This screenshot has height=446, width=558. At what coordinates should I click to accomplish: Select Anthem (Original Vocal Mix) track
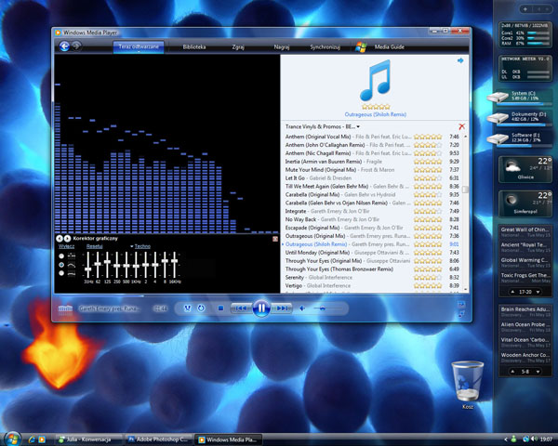pos(372,137)
